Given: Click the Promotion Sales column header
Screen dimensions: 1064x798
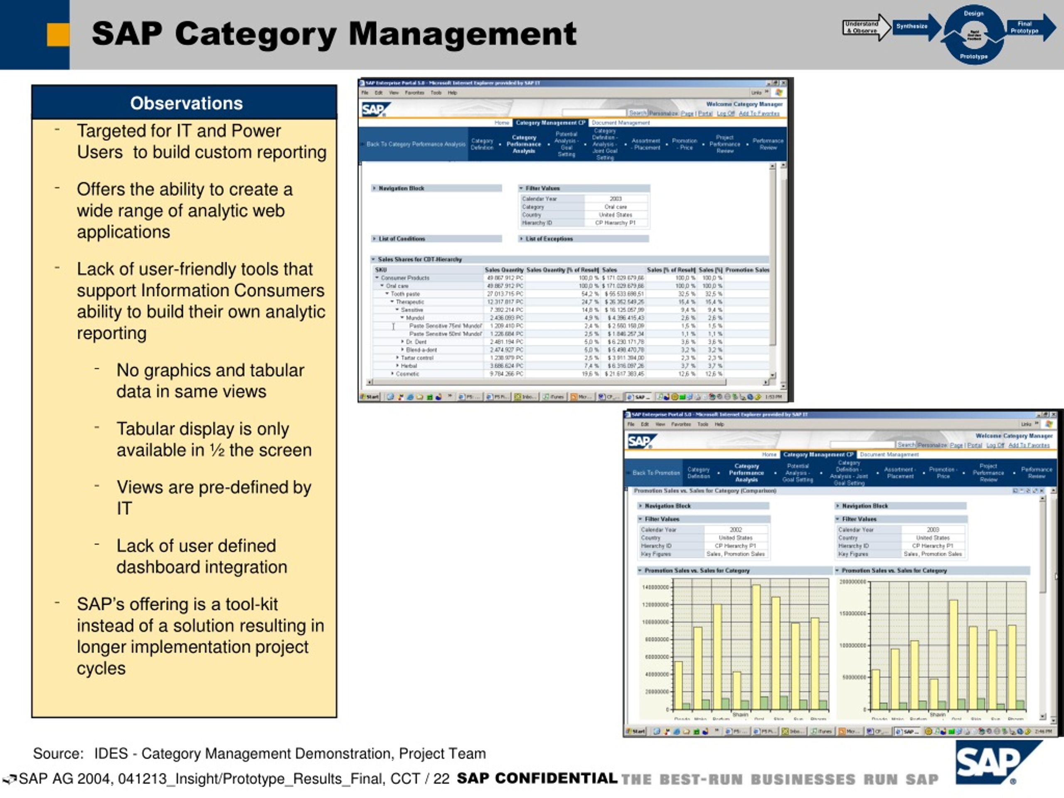Looking at the screenshot, I should point(747,270).
